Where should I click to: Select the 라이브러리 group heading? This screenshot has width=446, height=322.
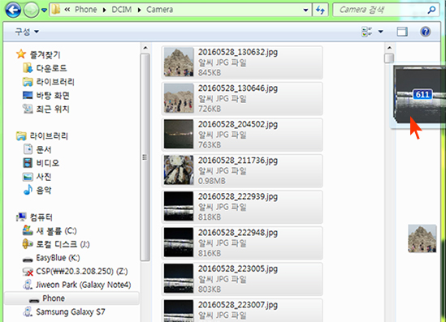click(x=49, y=136)
